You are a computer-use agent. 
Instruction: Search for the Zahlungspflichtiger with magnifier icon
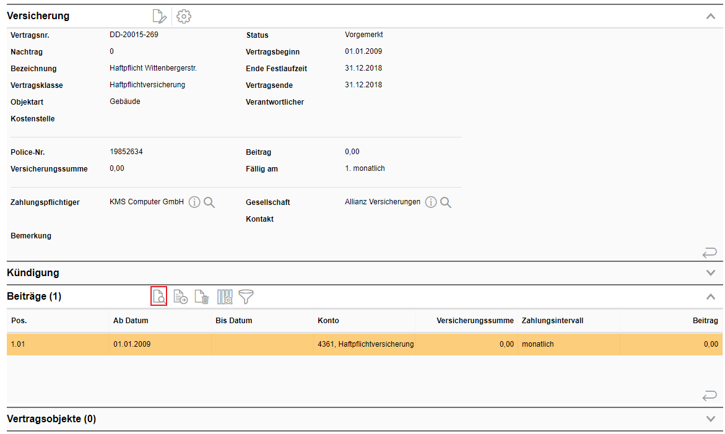pos(209,202)
